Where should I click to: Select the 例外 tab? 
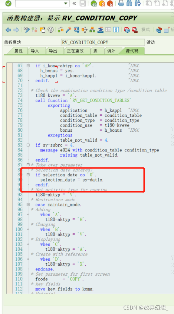[x=111, y=51]
